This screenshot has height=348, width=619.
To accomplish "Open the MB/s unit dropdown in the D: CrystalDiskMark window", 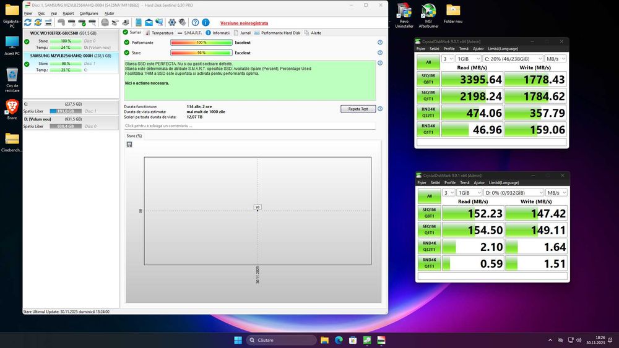I will [556, 193].
